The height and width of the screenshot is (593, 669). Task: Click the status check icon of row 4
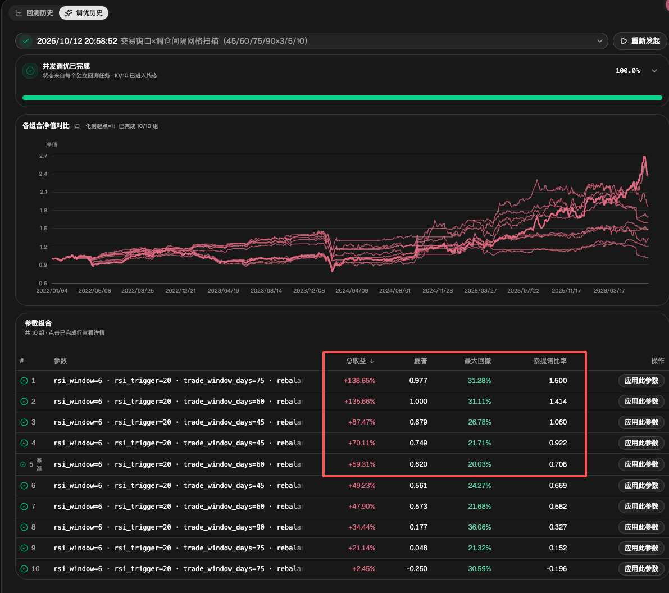[x=24, y=443]
